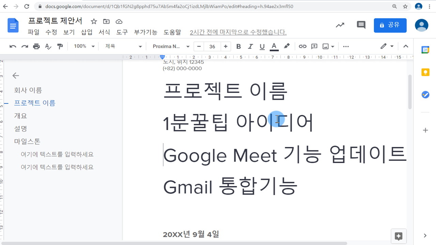The image size is (436, 245).
Task: Show more toolbar options (three dots)
Action: (x=346, y=47)
